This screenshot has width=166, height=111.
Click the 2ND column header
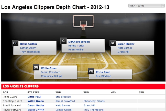[58, 93]
